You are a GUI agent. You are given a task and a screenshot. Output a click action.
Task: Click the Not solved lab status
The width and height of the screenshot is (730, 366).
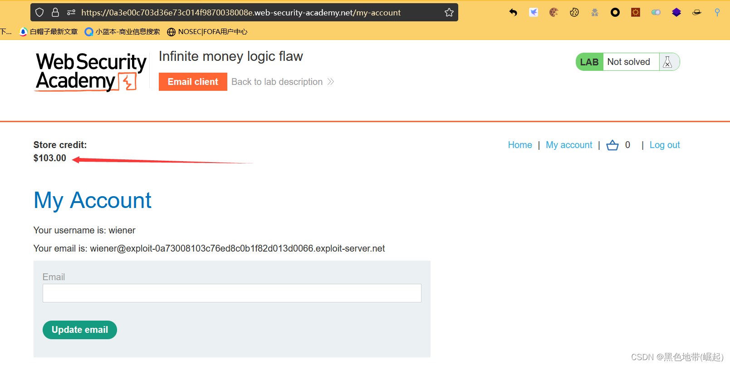[x=628, y=62]
